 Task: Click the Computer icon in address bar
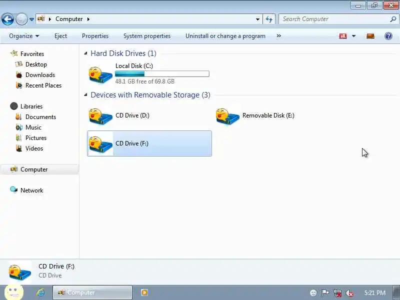(x=41, y=19)
